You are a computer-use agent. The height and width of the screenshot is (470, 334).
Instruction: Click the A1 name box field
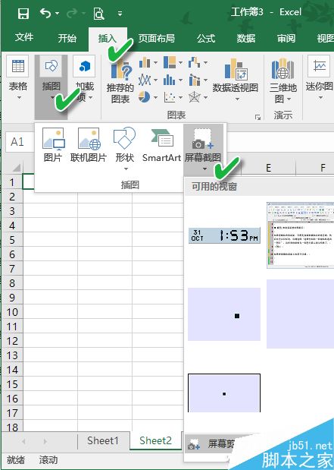point(18,142)
